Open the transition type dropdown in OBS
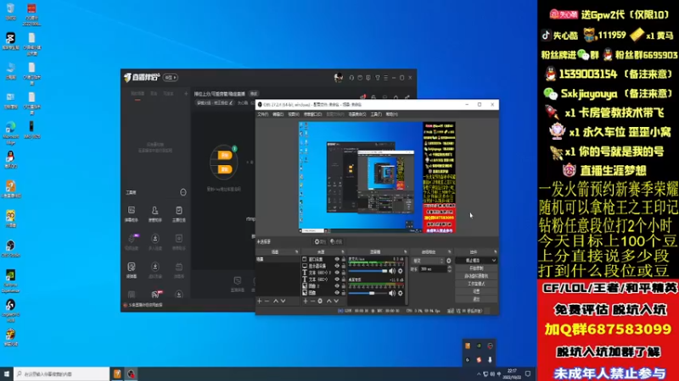 click(428, 261)
